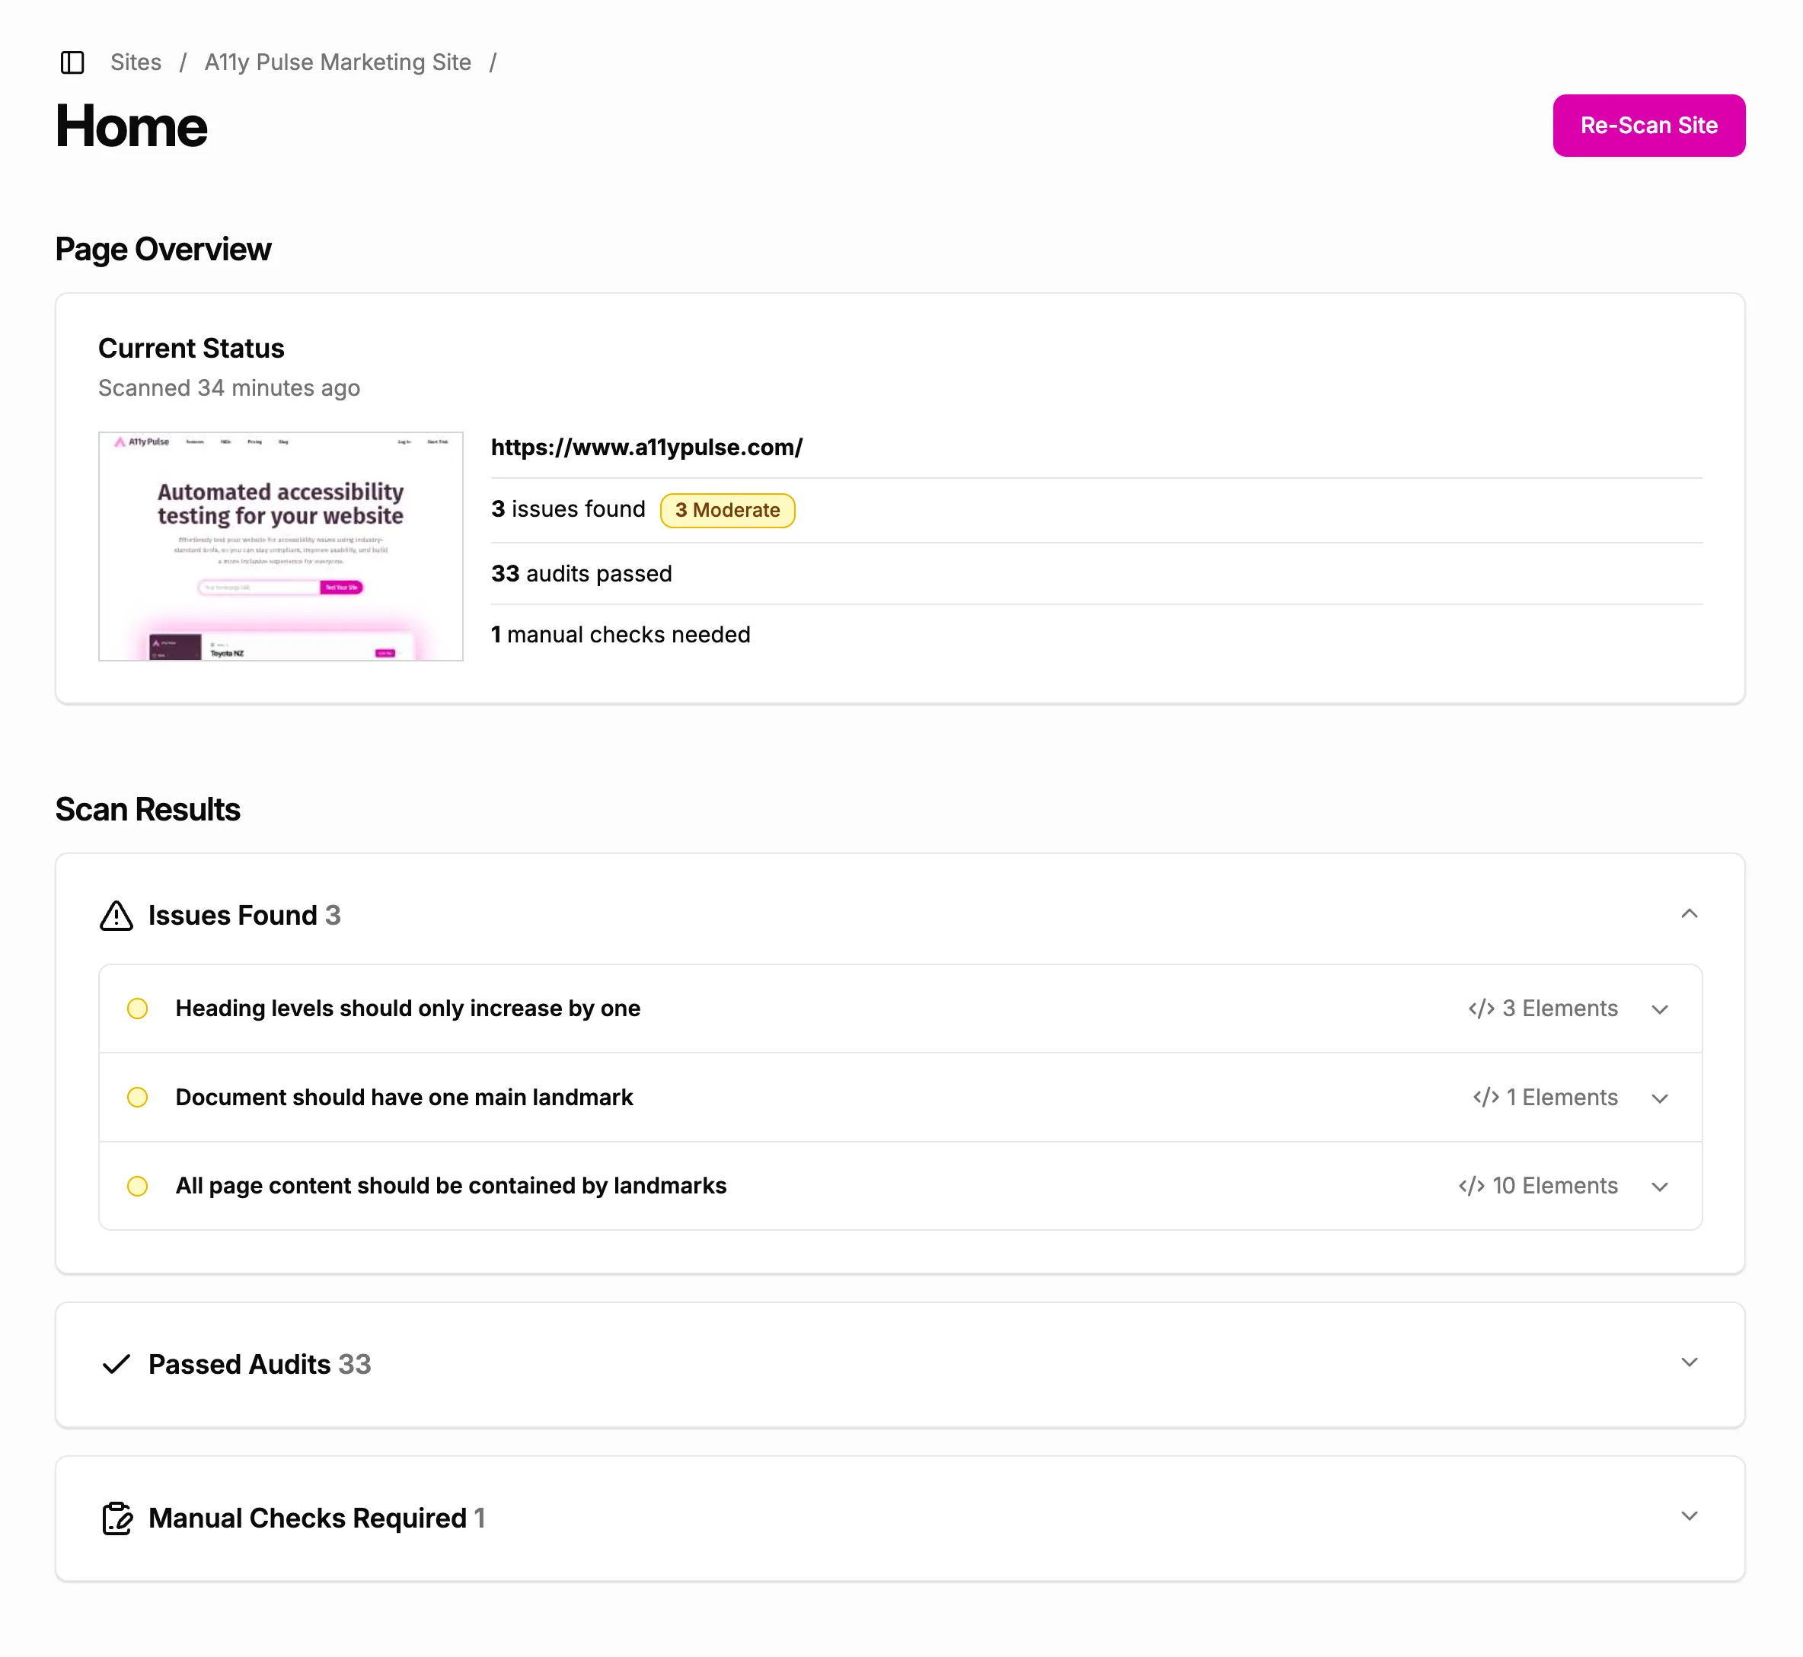Image resolution: width=1803 pixels, height=1657 pixels.
Task: Expand the Manual Checks Required section
Action: point(1690,1516)
